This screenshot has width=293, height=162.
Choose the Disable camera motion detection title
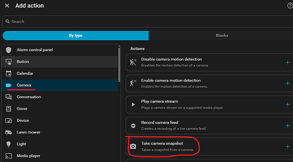tap(172, 59)
